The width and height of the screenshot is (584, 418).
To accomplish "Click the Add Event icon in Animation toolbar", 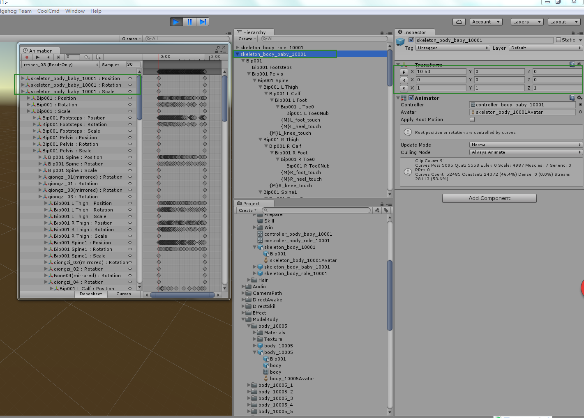I will tap(98, 57).
